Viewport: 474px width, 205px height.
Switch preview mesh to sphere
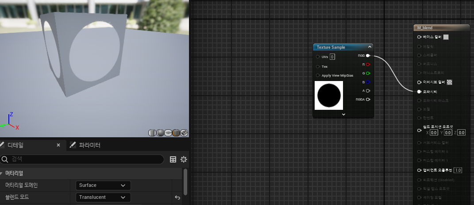(x=160, y=133)
